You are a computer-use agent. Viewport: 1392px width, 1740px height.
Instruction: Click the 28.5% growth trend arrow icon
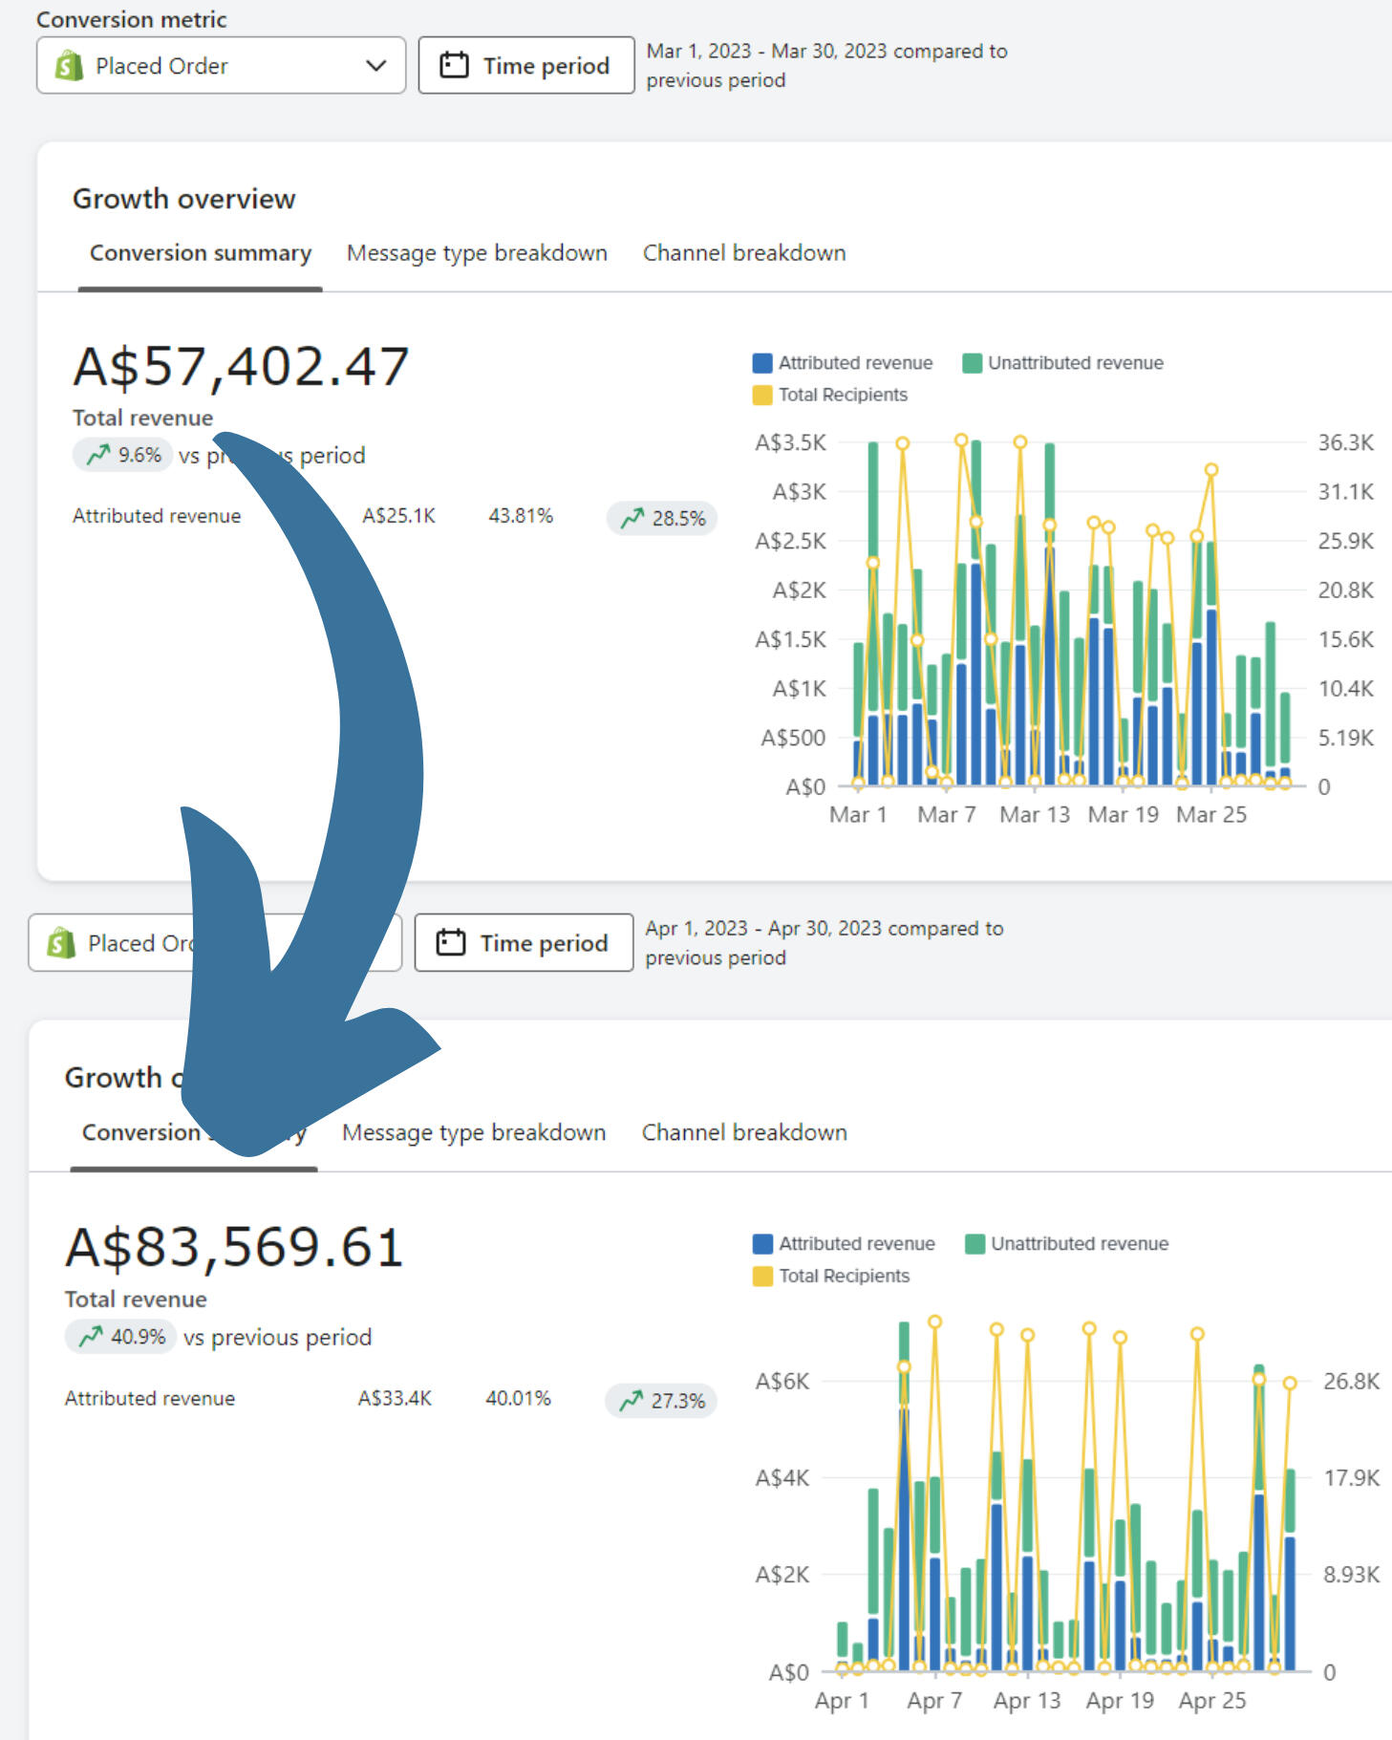[632, 518]
